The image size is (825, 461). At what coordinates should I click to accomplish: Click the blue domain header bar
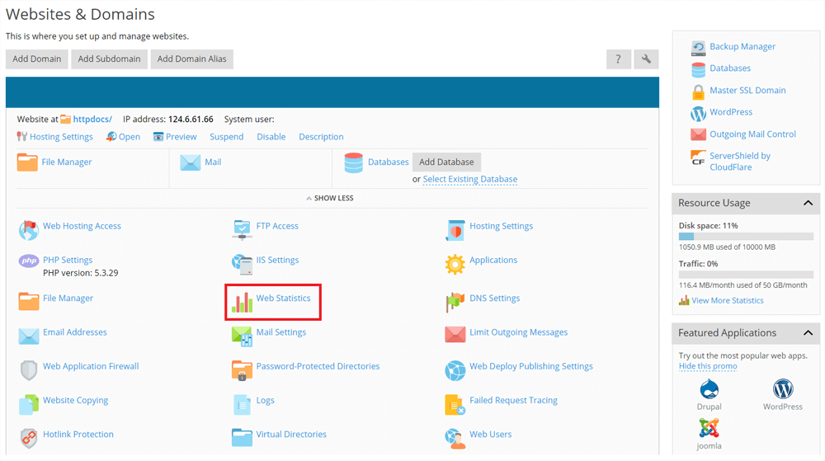(332, 92)
